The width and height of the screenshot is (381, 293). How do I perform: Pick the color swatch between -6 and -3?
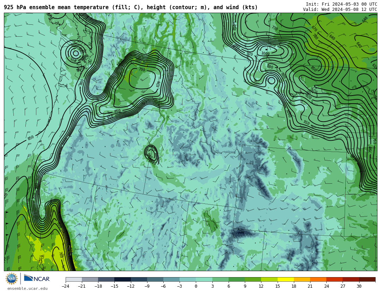pyautogui.click(x=171, y=279)
